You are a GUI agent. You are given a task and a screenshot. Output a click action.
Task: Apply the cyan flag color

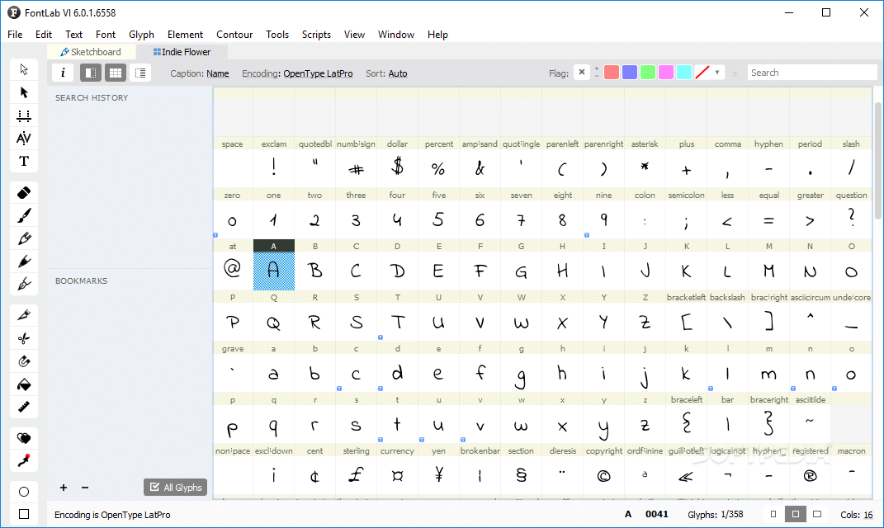(x=684, y=72)
